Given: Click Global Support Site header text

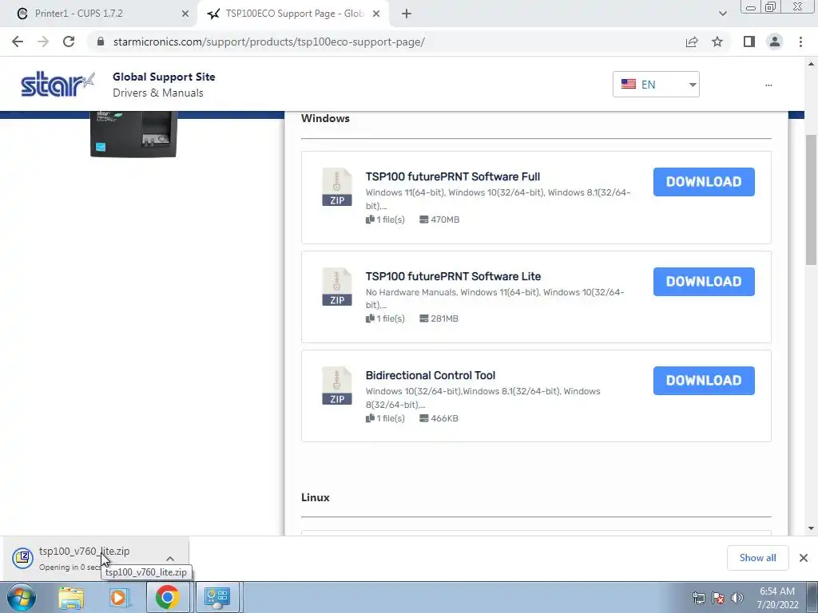Looking at the screenshot, I should [164, 77].
